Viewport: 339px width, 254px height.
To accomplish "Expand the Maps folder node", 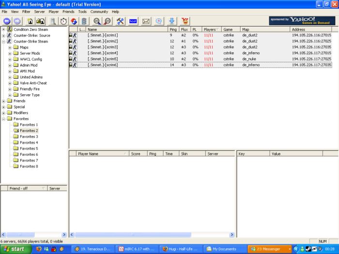I will point(10,47).
